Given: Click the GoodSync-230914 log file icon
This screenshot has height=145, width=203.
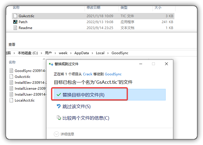Looking at the screenshot, I should pyautogui.click(x=11, y=71).
